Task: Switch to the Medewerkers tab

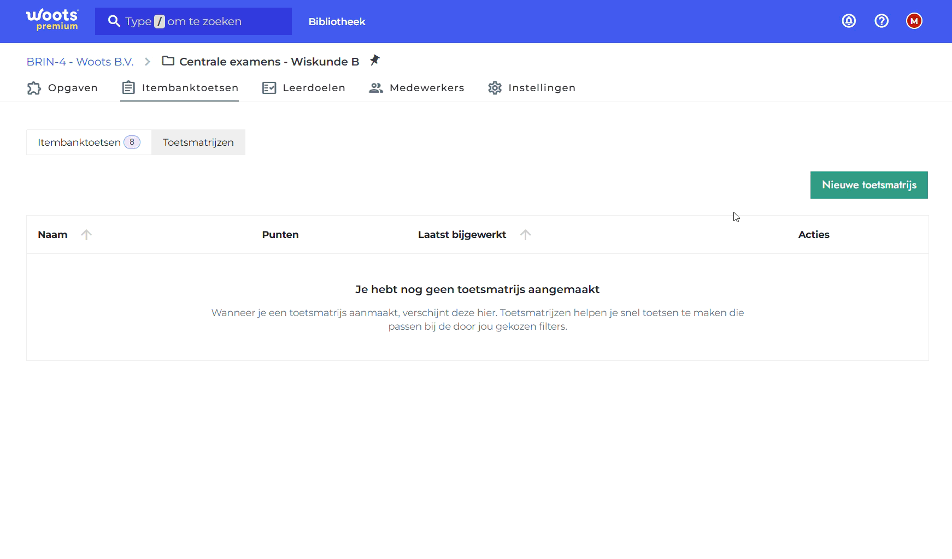Action: 416,88
